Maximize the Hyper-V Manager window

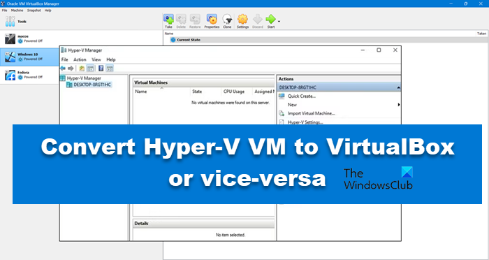point(379,50)
